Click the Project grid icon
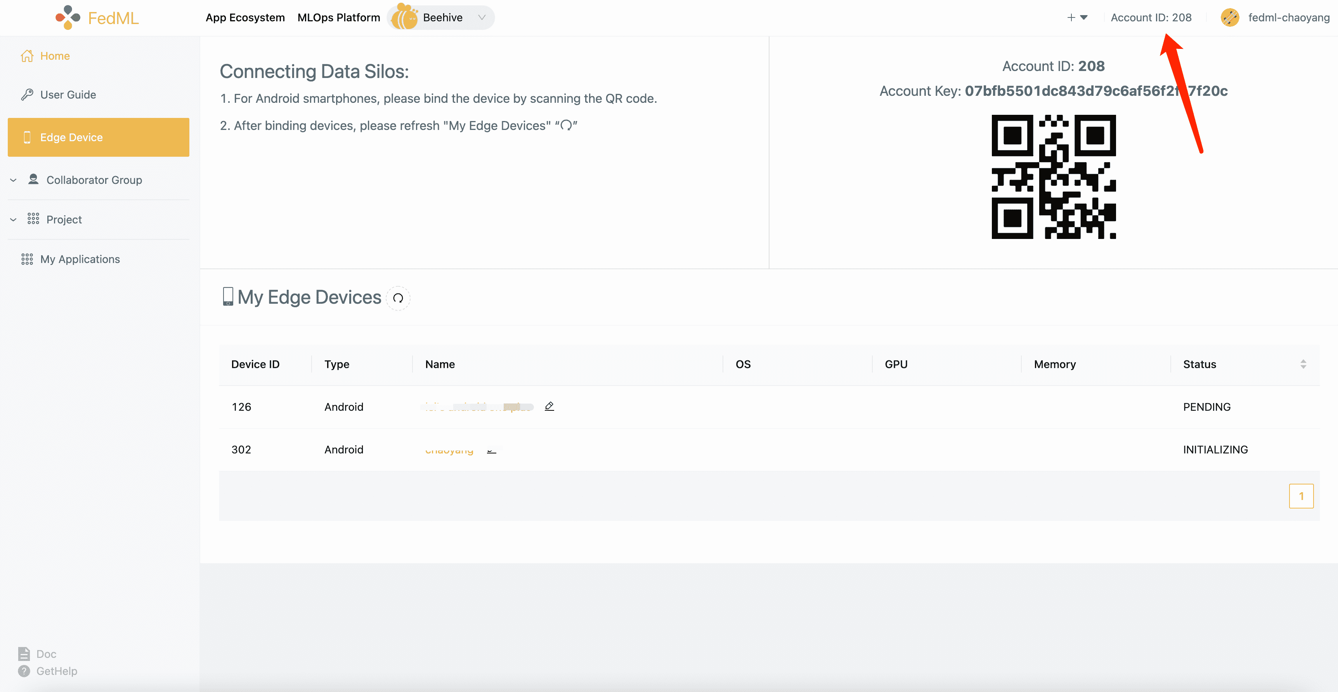The height and width of the screenshot is (692, 1338). click(33, 218)
